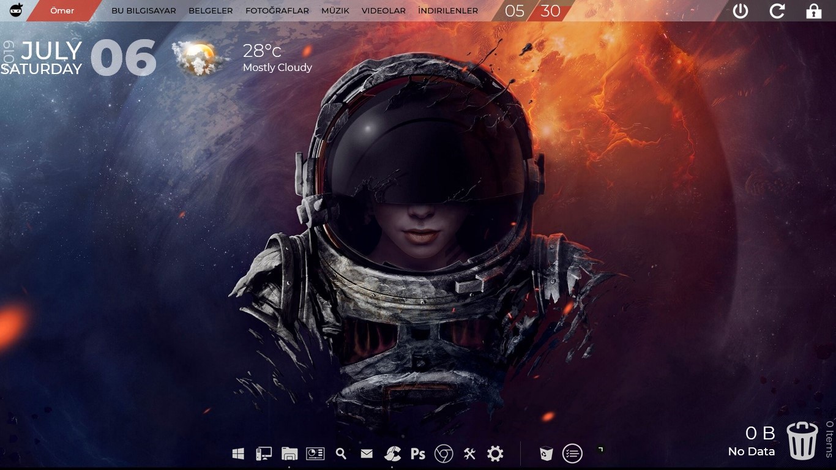Open the Settings gear dock icon
This screenshot has width=836, height=470.
(495, 453)
